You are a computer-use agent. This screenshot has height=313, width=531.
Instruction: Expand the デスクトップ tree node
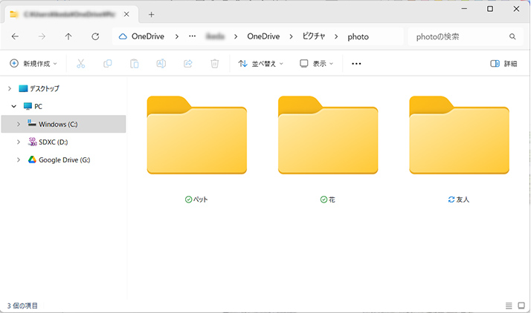click(x=9, y=88)
